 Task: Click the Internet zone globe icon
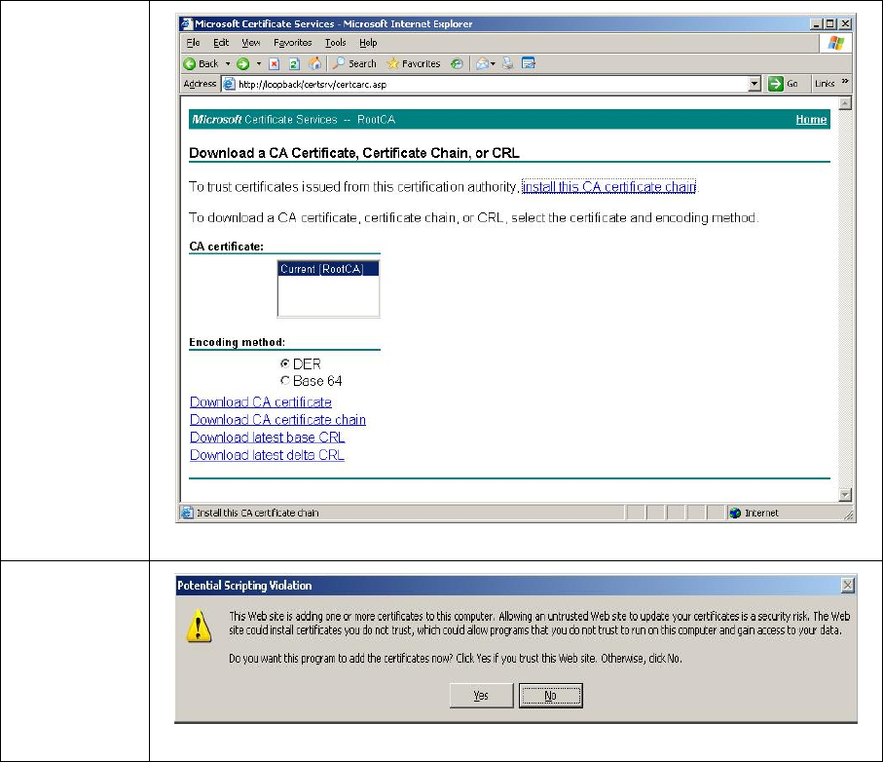(735, 513)
